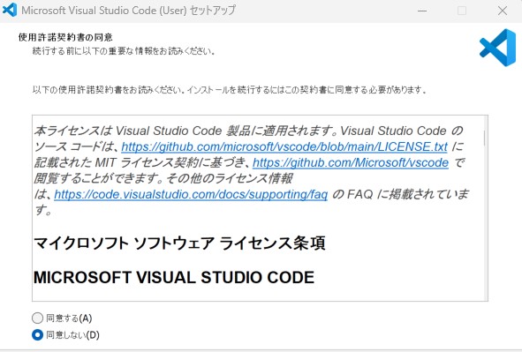Select the 同意する(A) radio button
This screenshot has width=522, height=352.
coord(37,318)
